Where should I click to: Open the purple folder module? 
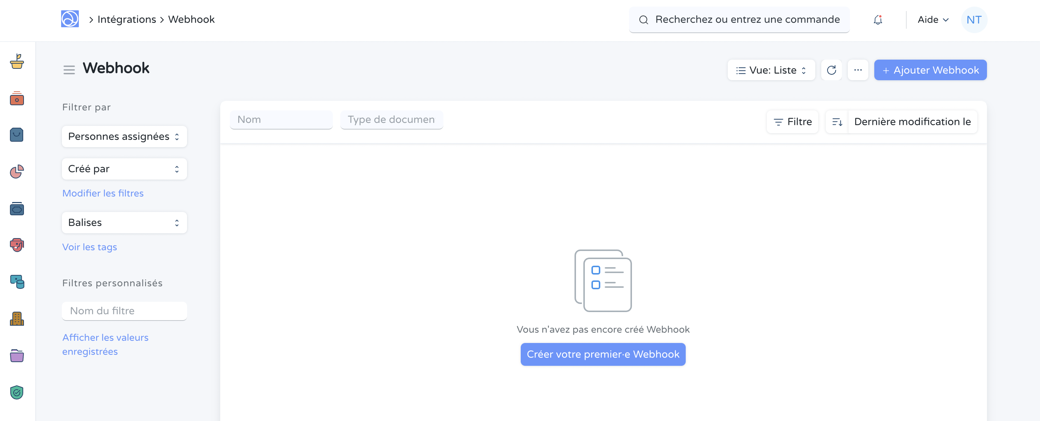coord(16,355)
